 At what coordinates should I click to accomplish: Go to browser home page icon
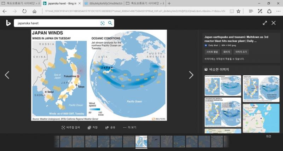[x=34, y=11]
